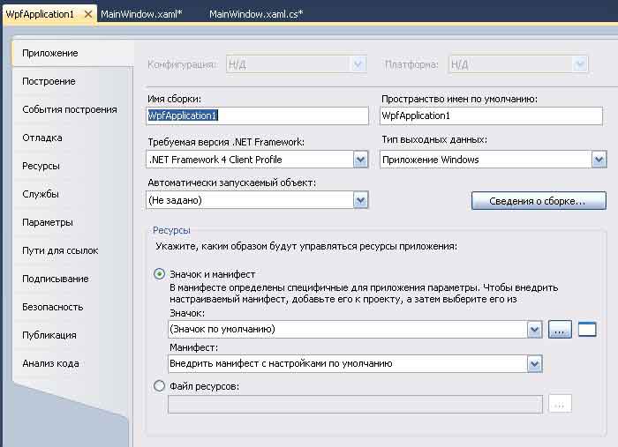Click the Сведения о сборке button
The image size is (618, 447).
point(539,201)
